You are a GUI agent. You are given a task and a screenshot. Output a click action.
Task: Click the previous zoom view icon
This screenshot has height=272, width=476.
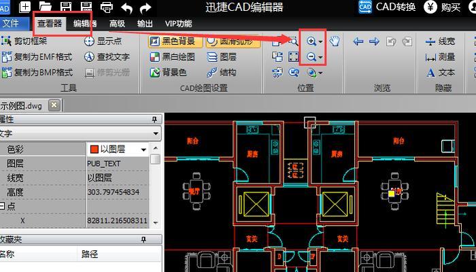293,73
